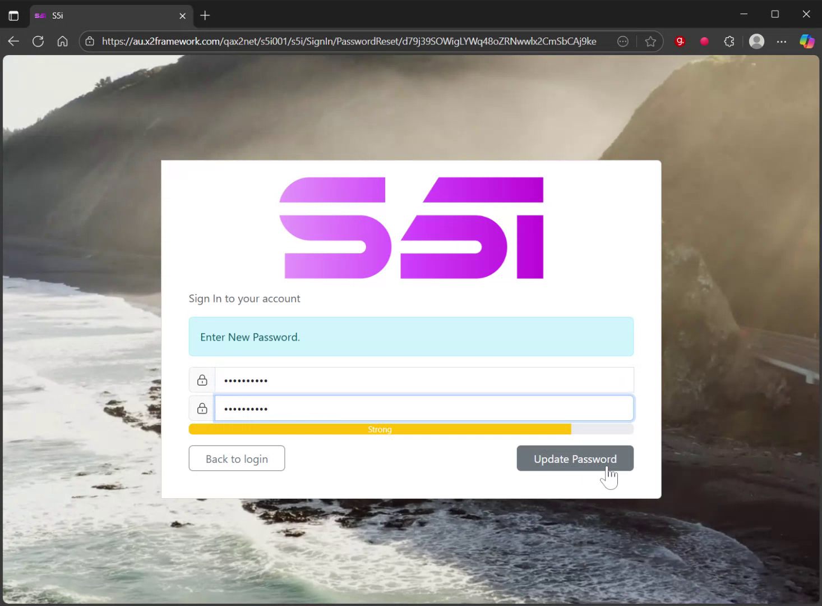This screenshot has height=606, width=822.
Task: Open the reader/more options icon in address bar
Action: (x=622, y=41)
